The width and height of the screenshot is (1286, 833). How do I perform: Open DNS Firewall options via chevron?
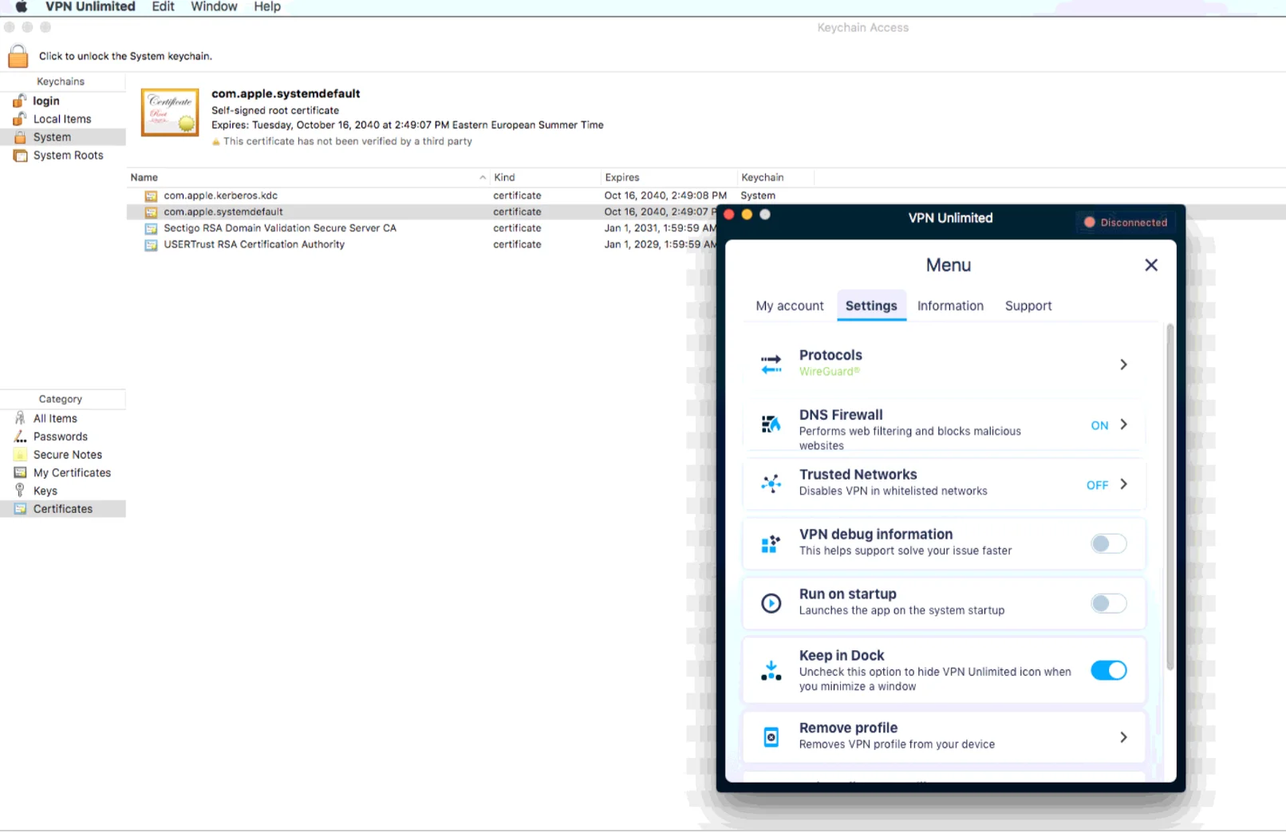tap(1123, 424)
